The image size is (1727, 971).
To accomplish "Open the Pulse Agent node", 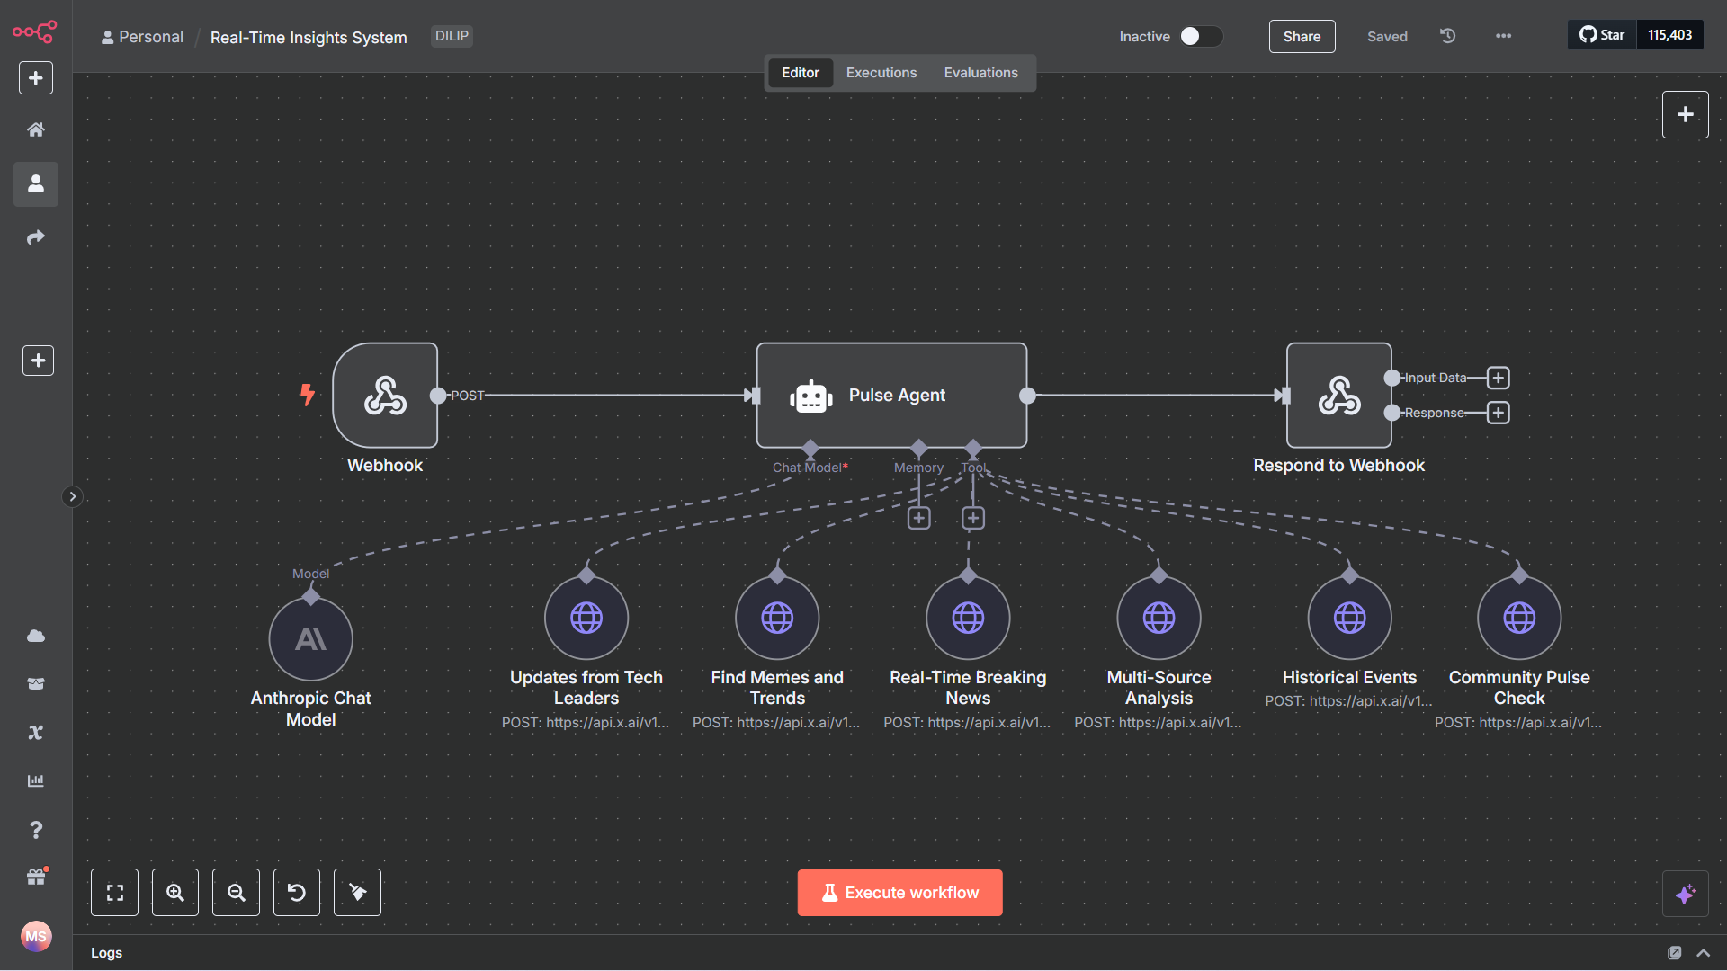I will point(891,396).
